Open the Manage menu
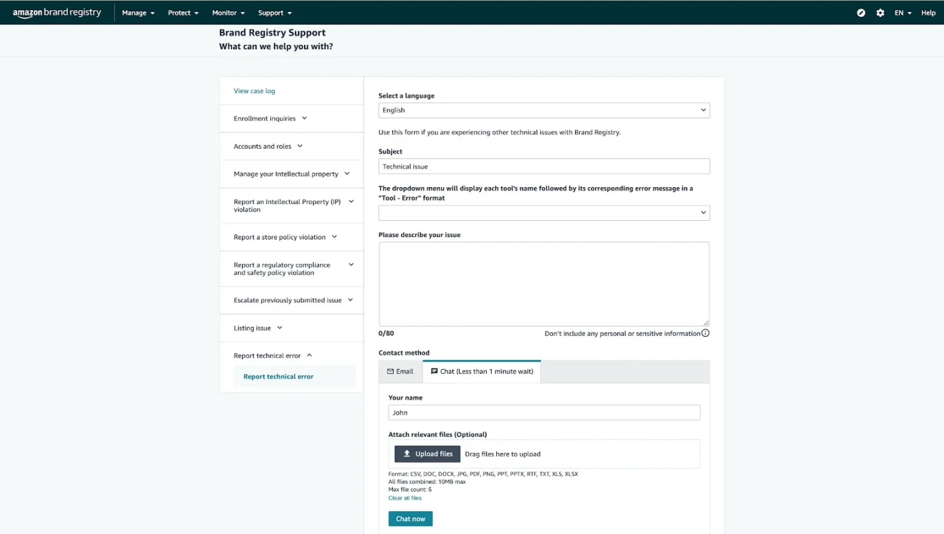 (x=138, y=13)
